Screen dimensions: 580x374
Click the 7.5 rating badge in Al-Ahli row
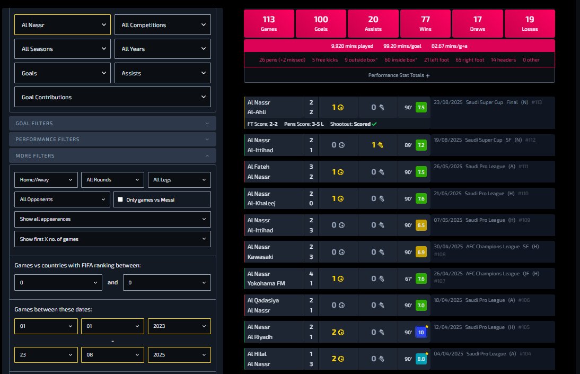421,107
